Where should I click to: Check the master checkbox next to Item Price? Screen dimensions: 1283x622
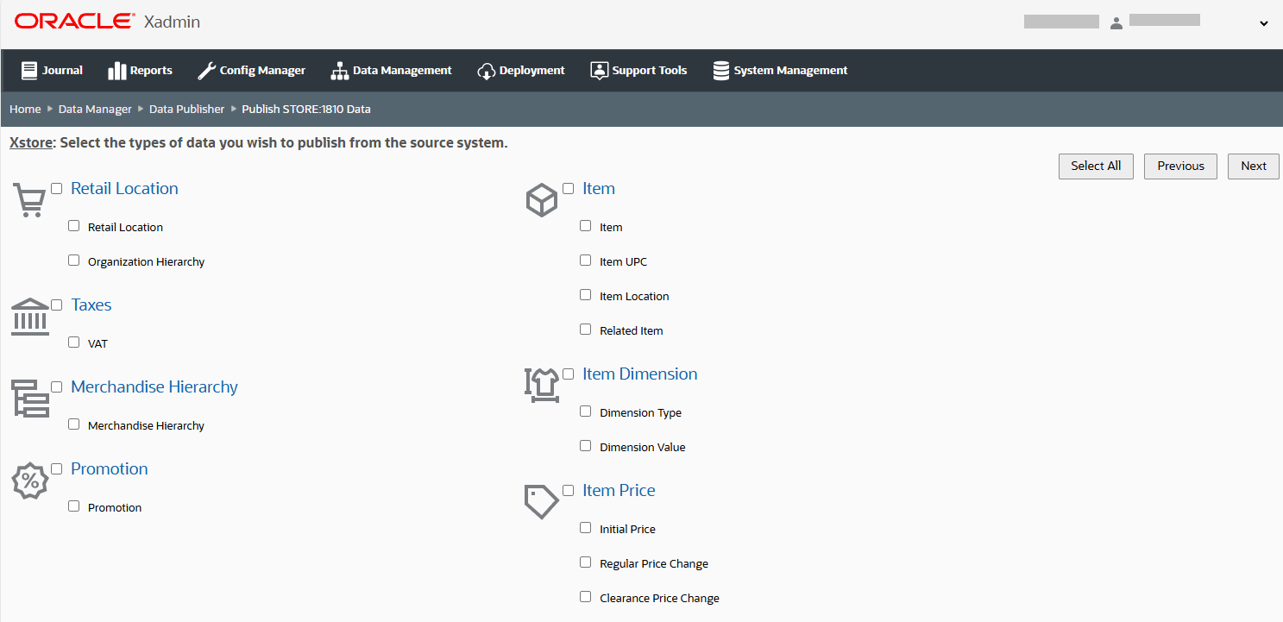point(568,489)
